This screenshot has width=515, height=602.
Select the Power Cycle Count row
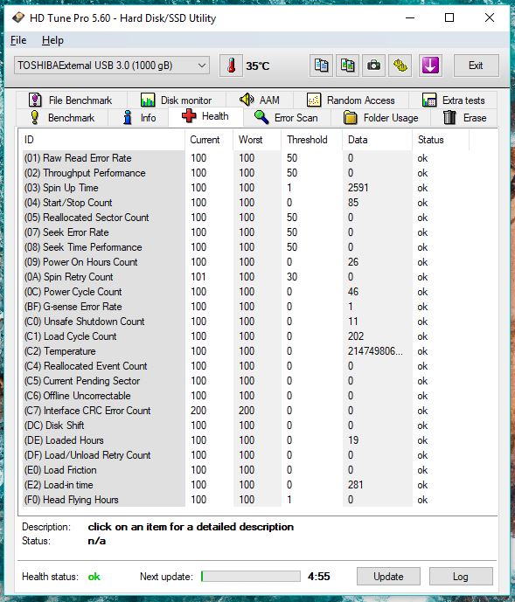pos(246,292)
